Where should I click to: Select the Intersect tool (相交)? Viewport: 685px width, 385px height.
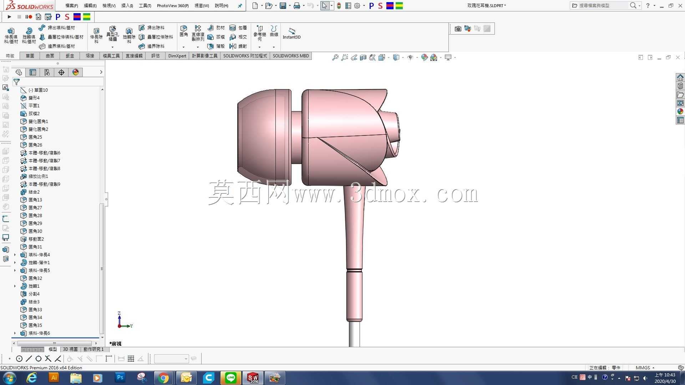pos(238,37)
